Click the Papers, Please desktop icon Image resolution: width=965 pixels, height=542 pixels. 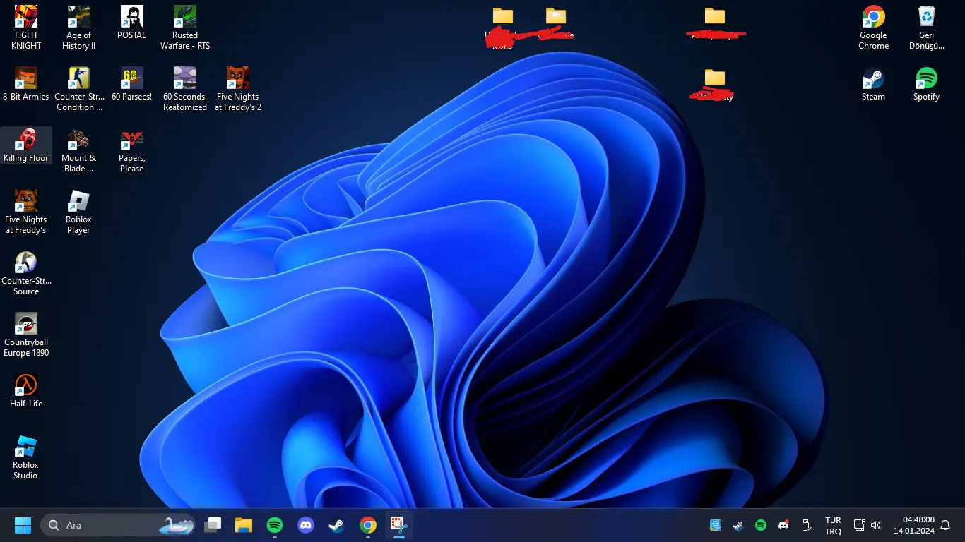coord(131,151)
